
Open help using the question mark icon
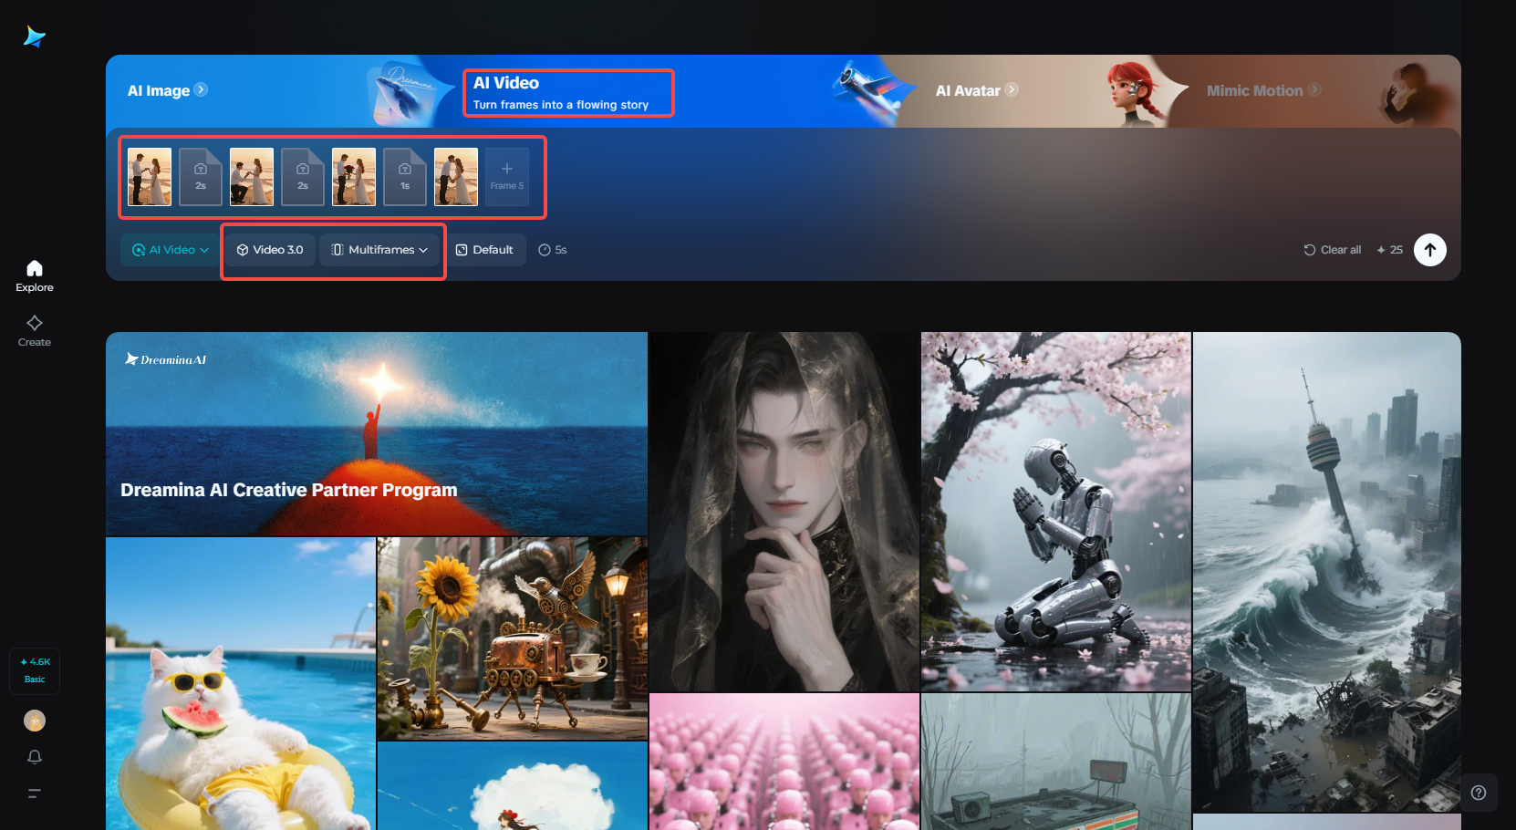point(1480,793)
